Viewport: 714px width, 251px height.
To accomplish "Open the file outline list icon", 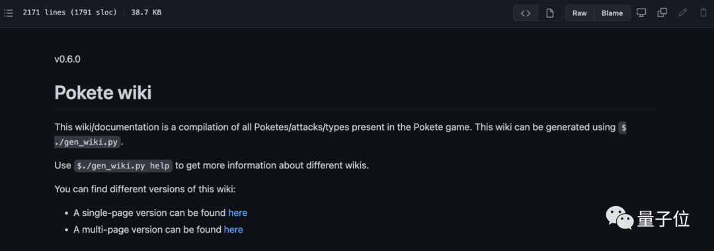I will 8,13.
